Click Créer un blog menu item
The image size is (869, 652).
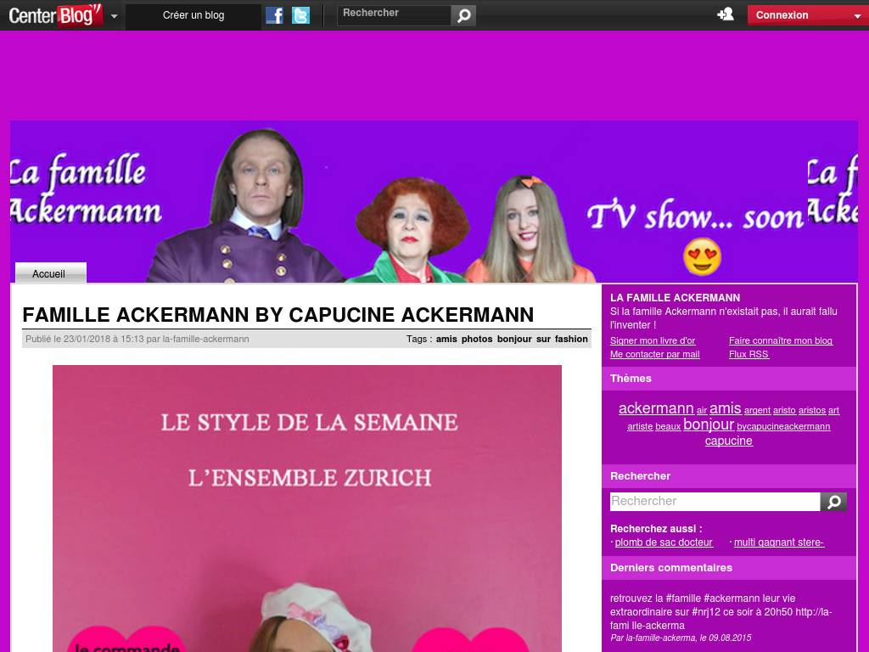193,15
